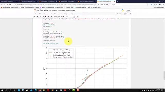Open the Getting Started bookmark
The height and width of the screenshot is (92, 165).
[5, 7]
